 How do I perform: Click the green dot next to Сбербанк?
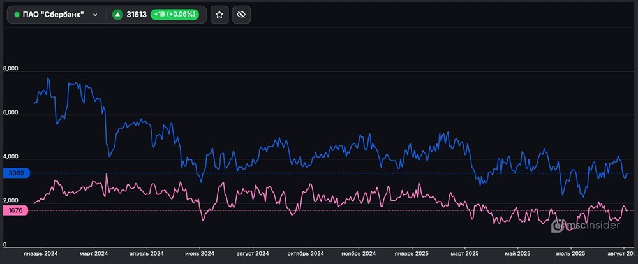tap(17, 15)
